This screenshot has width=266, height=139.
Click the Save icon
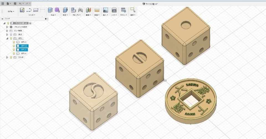(15, 3)
